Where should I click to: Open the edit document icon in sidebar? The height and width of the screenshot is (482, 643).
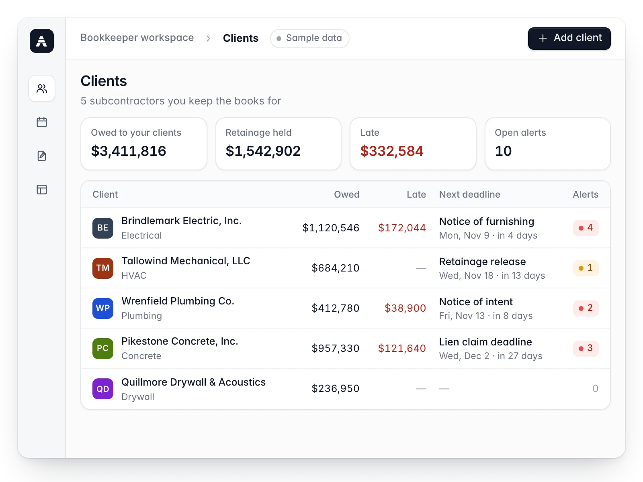pyautogui.click(x=42, y=156)
